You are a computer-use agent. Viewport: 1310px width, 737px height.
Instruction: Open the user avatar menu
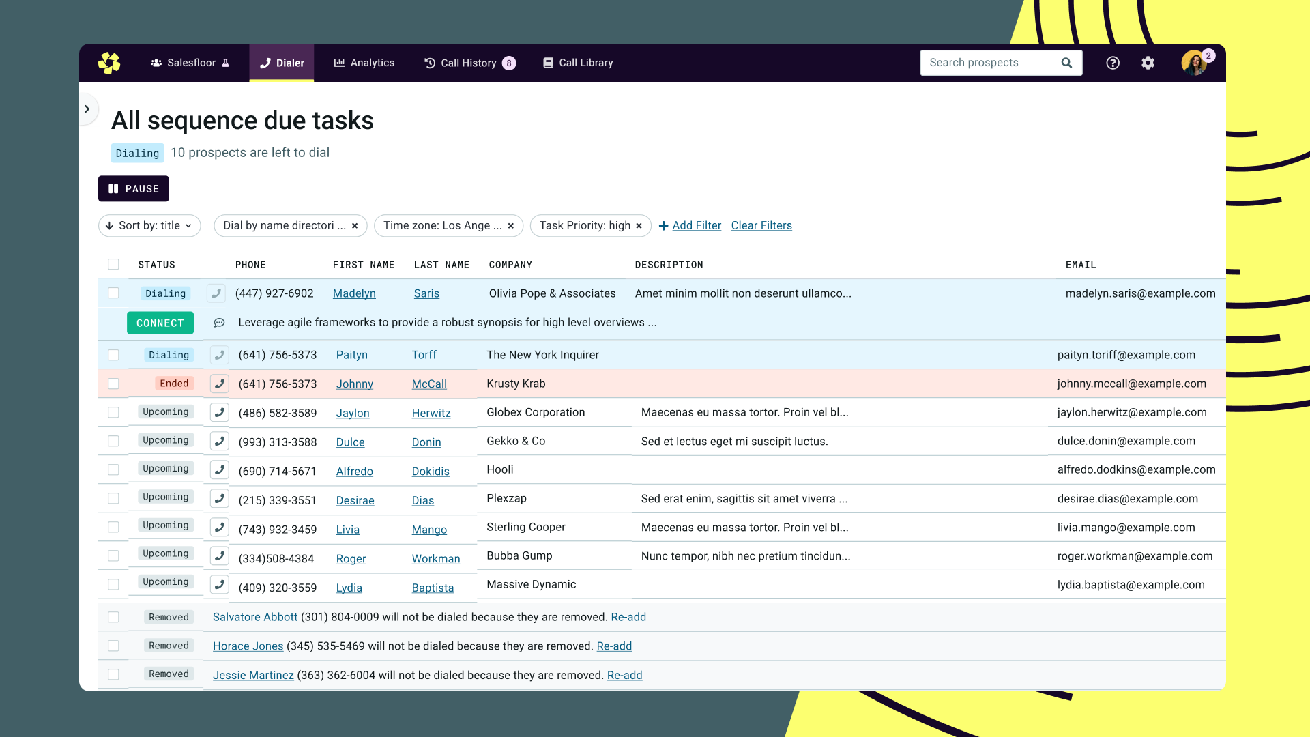coord(1194,63)
